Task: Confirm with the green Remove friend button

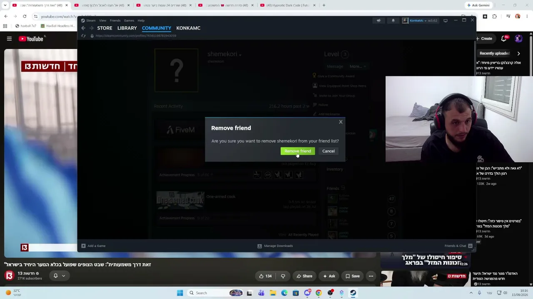Action: pos(298,151)
